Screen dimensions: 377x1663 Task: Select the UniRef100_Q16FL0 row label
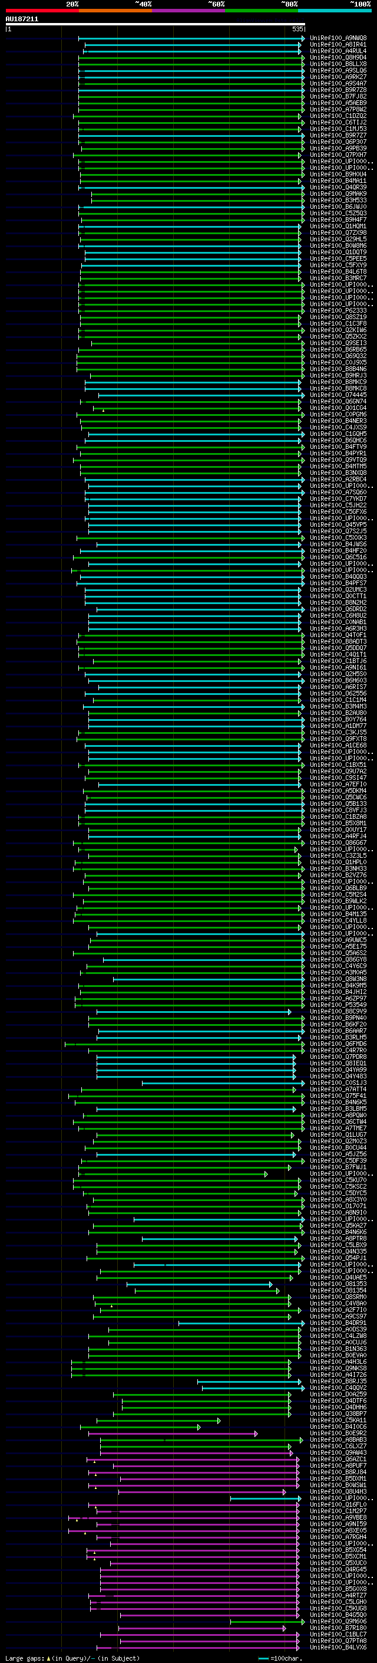click(338, 1504)
